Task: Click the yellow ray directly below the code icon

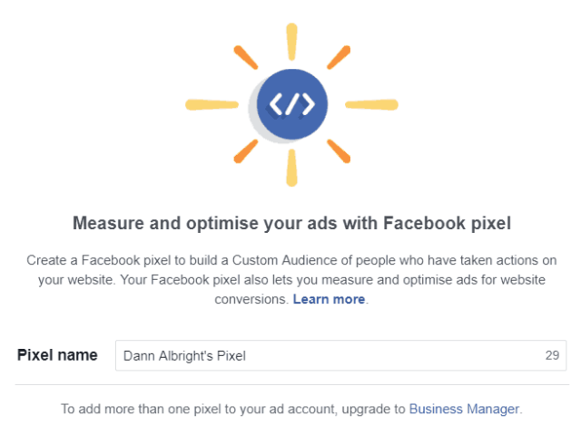Action: (291, 167)
